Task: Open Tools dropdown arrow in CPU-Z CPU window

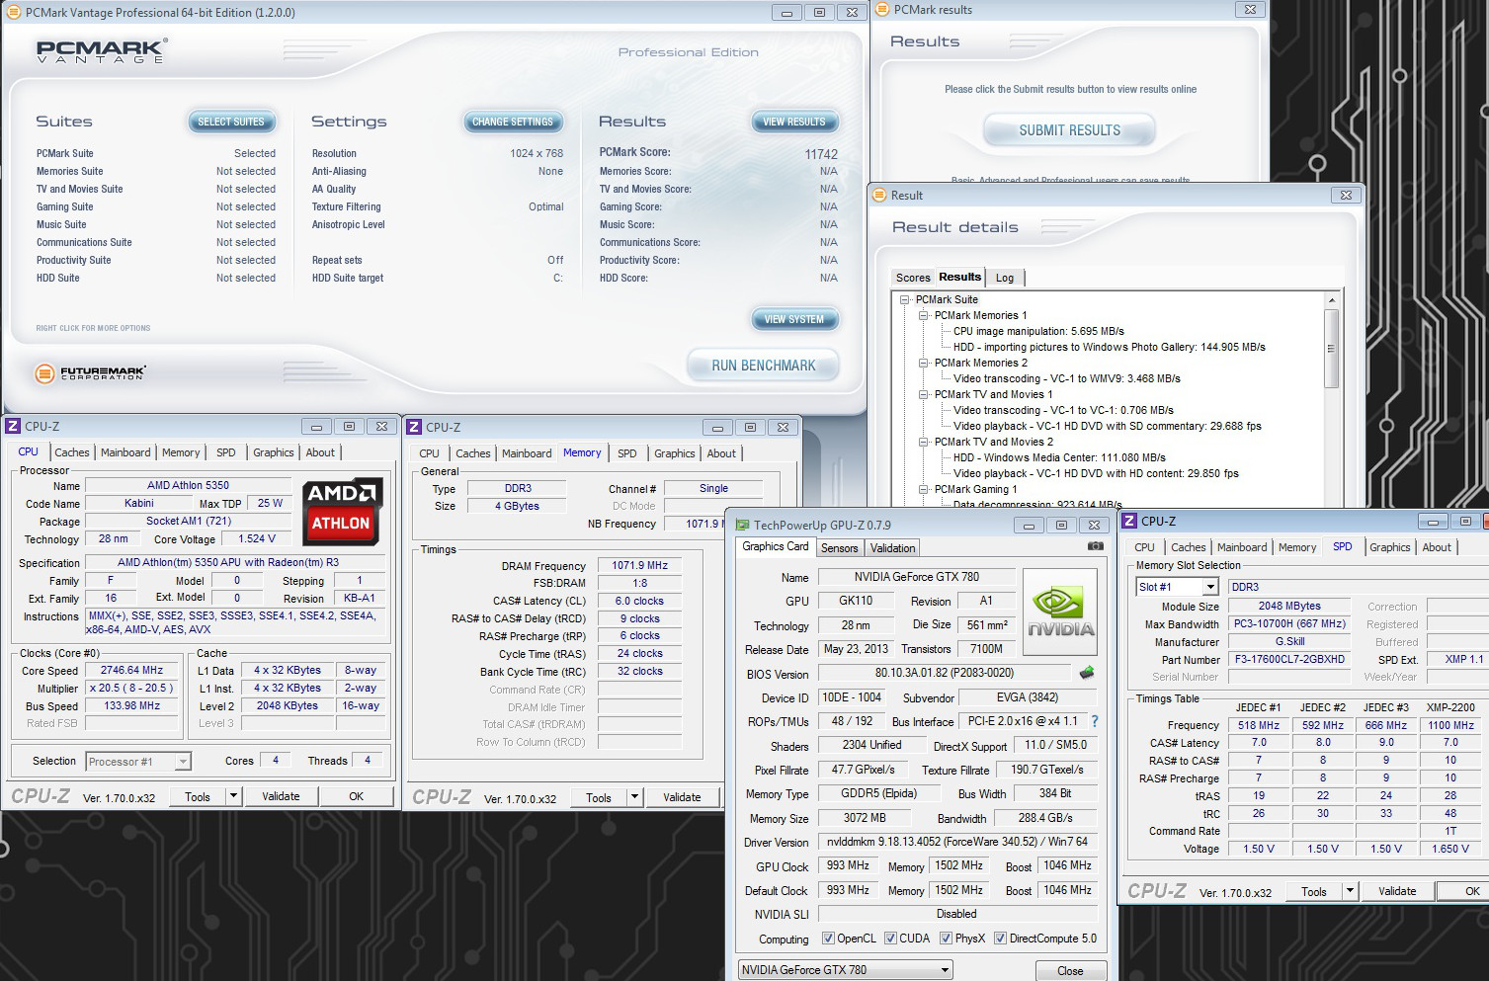Action: pyautogui.click(x=233, y=796)
